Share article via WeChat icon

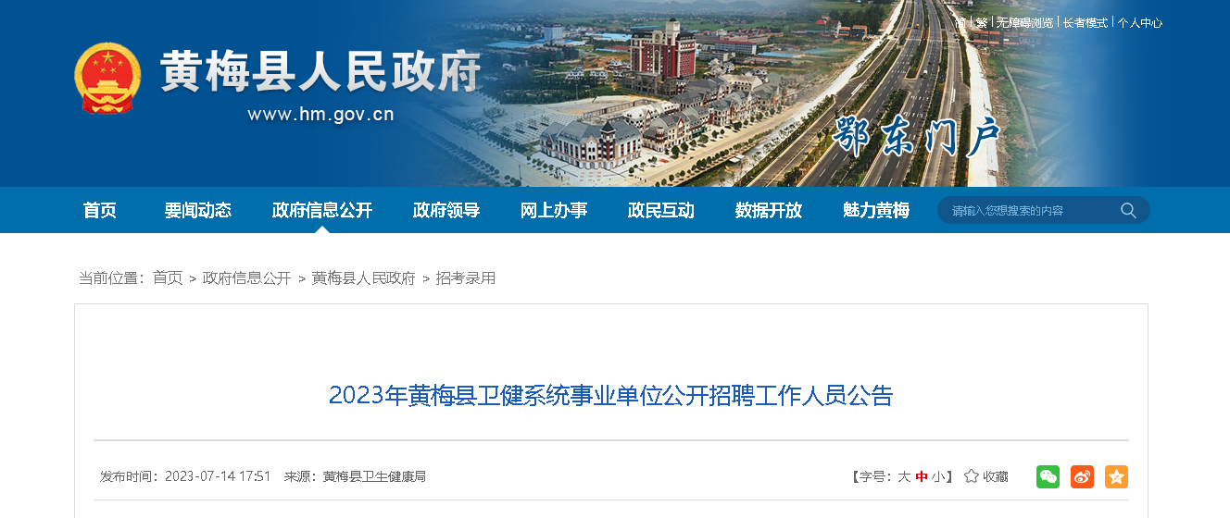pyautogui.click(x=1048, y=476)
